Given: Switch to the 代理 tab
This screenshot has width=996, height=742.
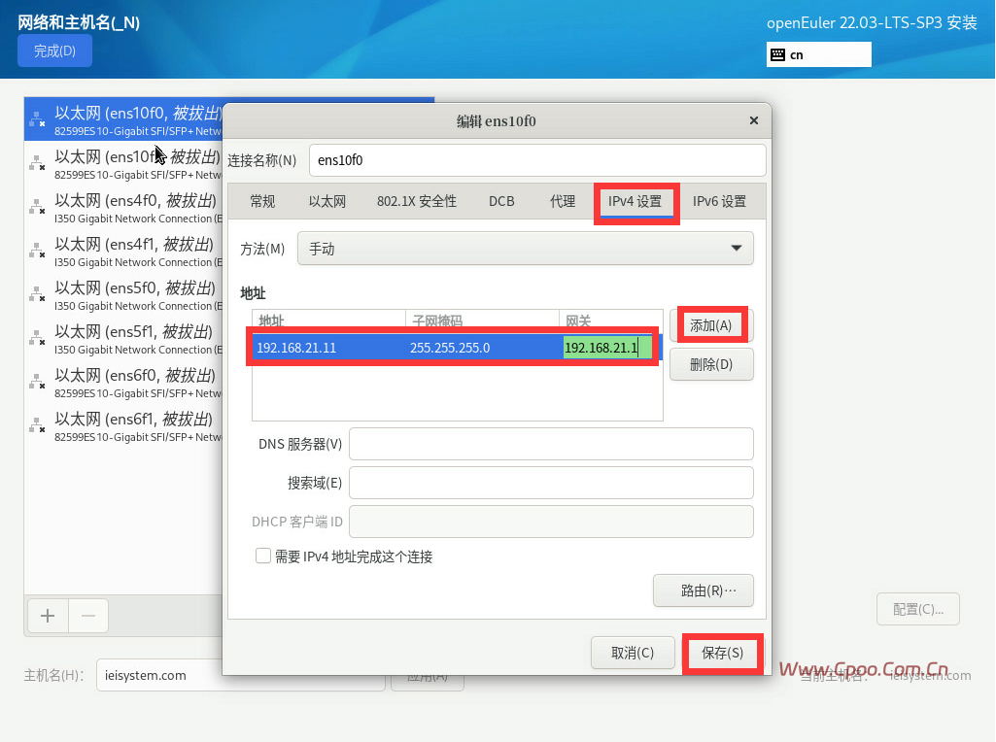Looking at the screenshot, I should [563, 201].
